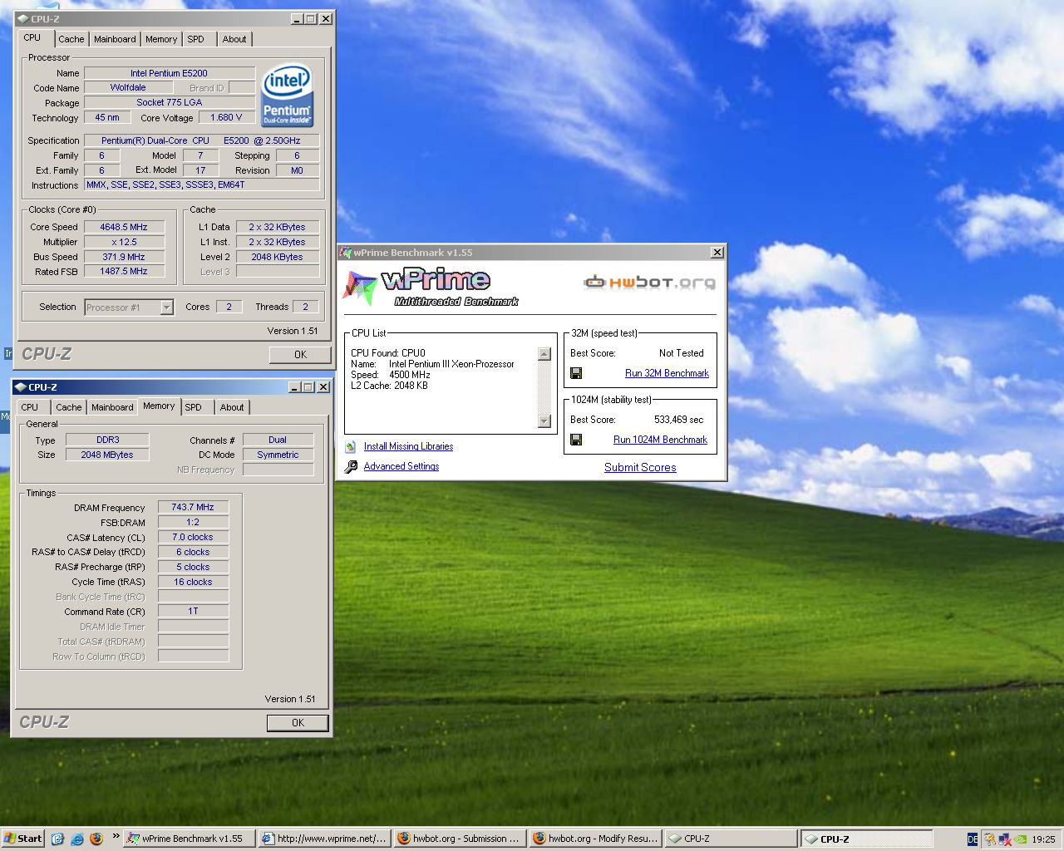Expand the quick launch overflow chevron

click(116, 836)
